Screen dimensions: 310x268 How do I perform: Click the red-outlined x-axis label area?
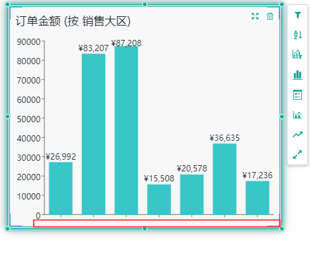(x=157, y=223)
